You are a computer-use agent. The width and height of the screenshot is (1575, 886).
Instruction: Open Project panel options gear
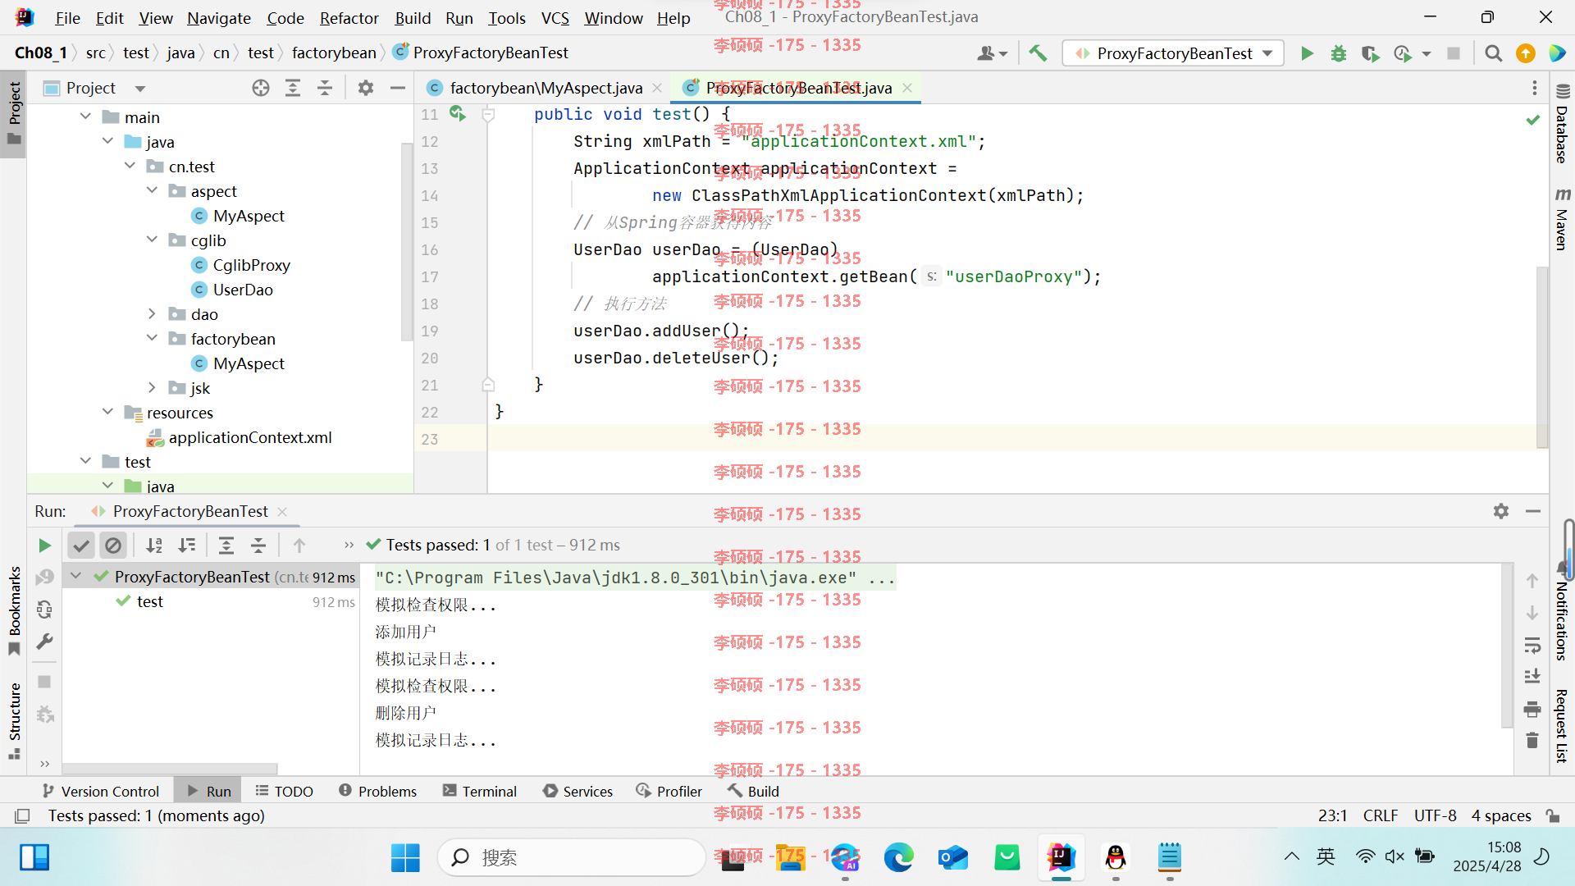pyautogui.click(x=366, y=88)
